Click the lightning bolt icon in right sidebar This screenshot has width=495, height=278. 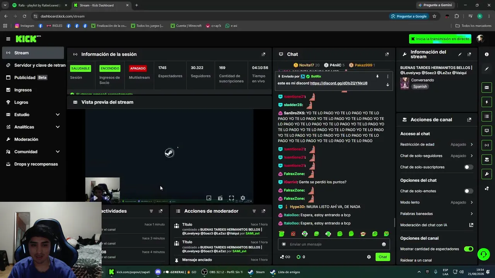pos(486,102)
